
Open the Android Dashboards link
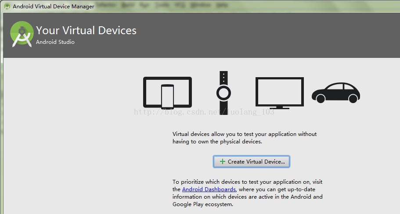(209, 189)
